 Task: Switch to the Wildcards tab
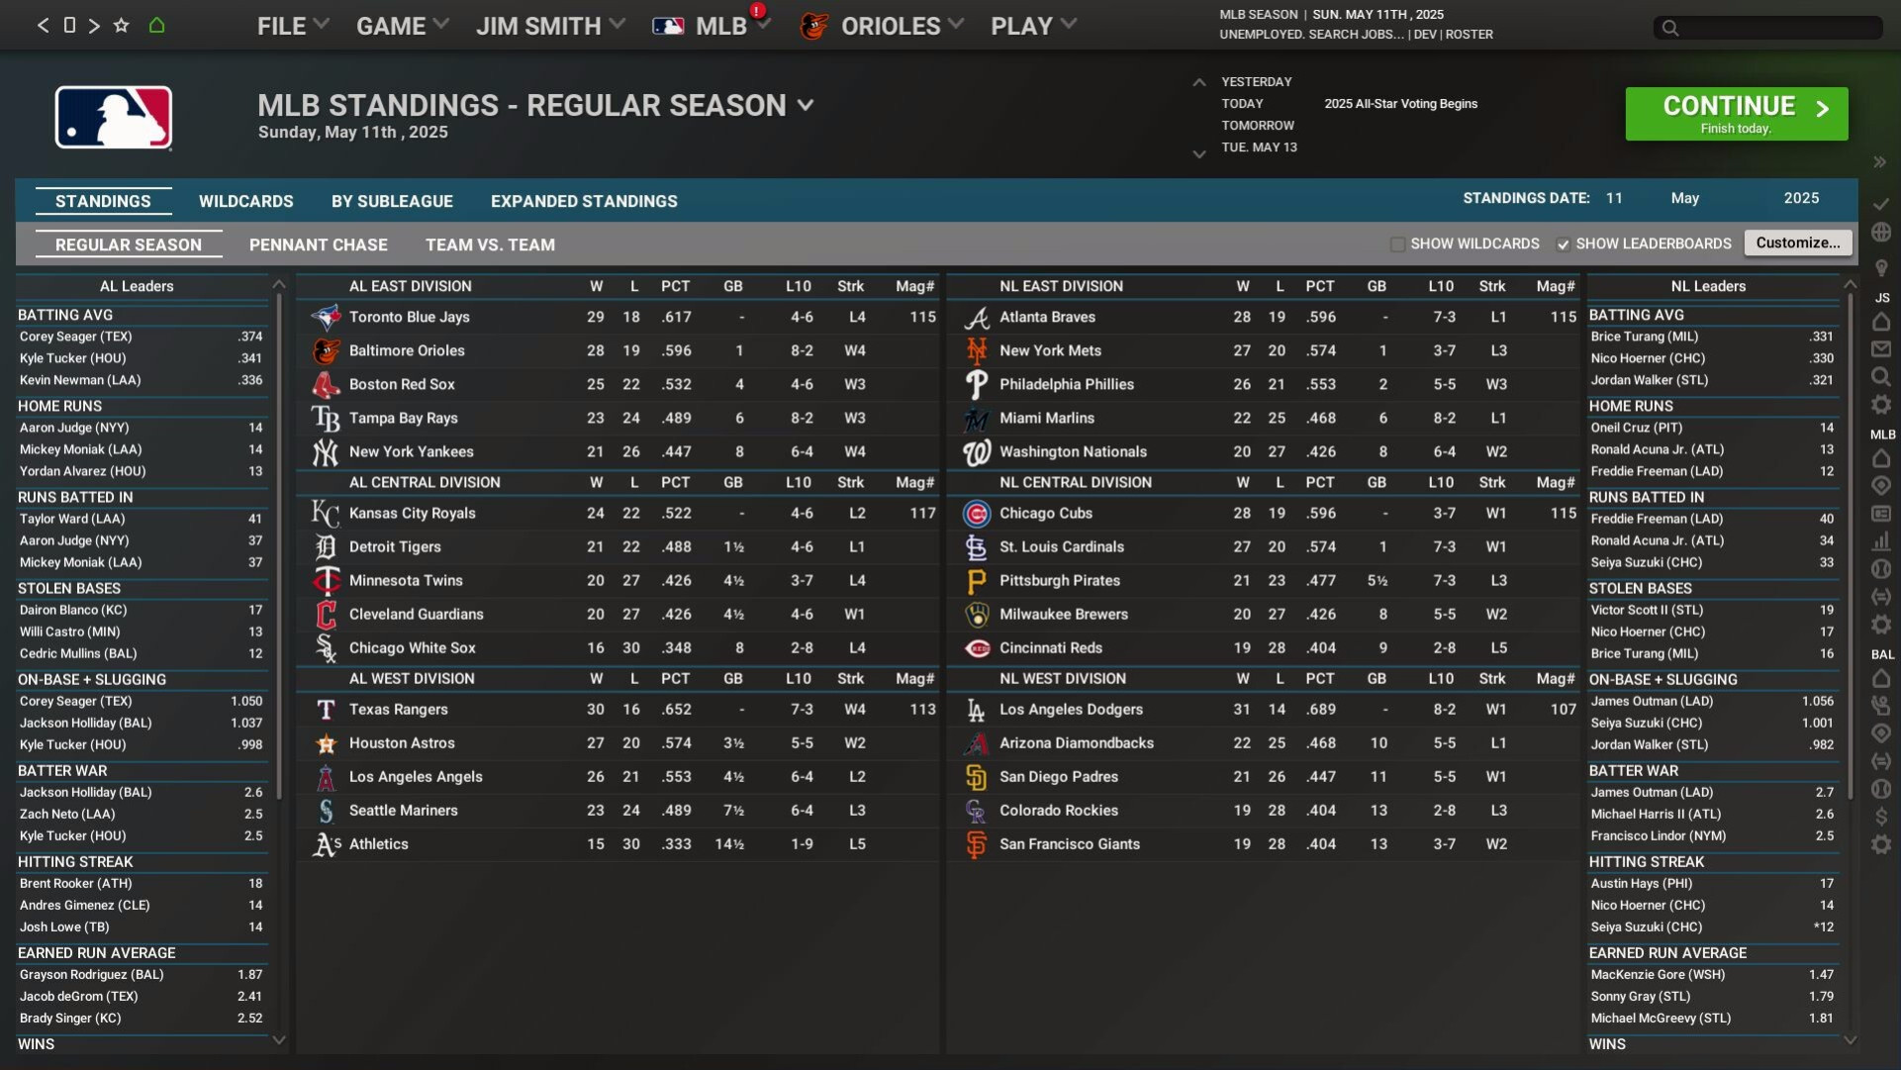pos(245,201)
